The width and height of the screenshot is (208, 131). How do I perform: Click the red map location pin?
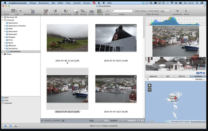pos(176,98)
